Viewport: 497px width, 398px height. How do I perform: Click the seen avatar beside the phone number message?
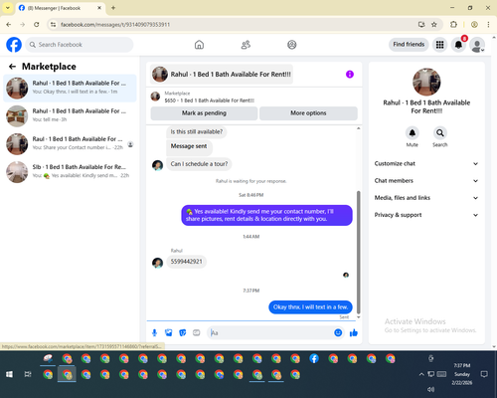click(346, 275)
